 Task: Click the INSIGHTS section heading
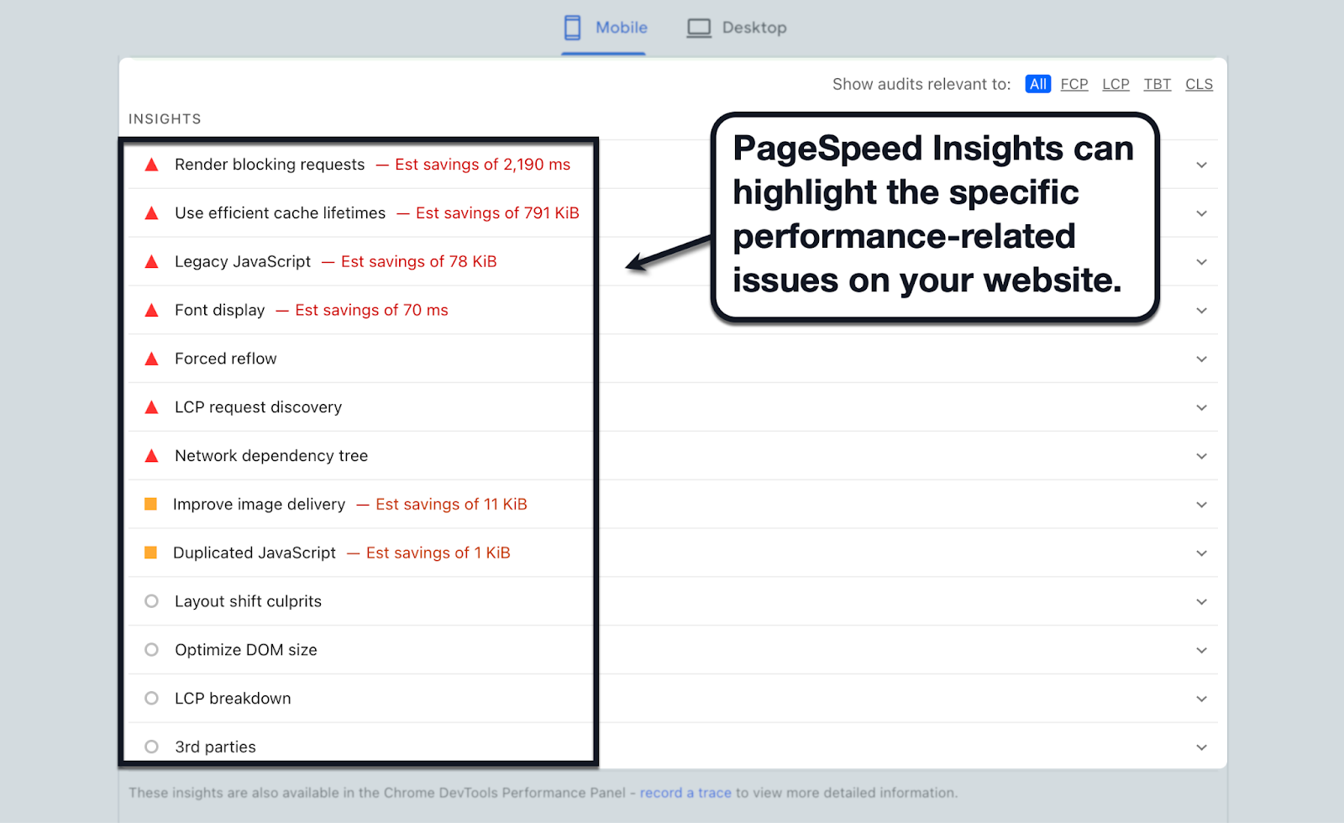pos(165,119)
